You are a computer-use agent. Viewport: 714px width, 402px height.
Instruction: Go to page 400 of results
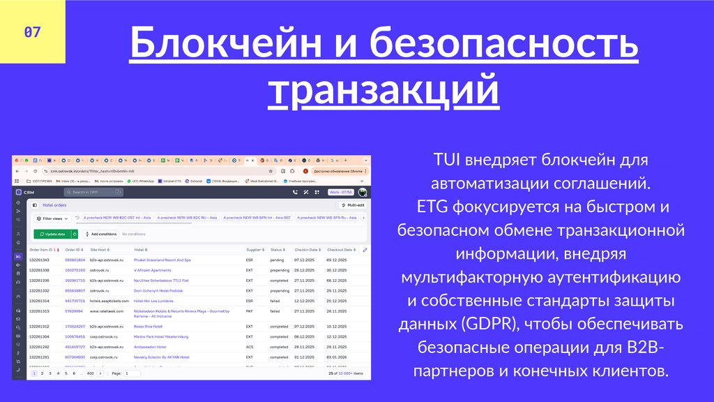[90, 373]
